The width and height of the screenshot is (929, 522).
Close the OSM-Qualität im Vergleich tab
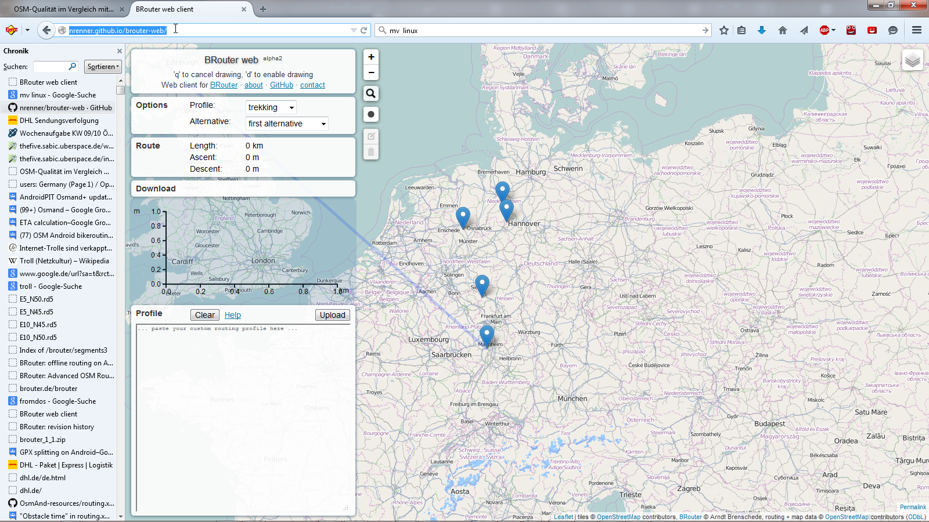tap(122, 9)
